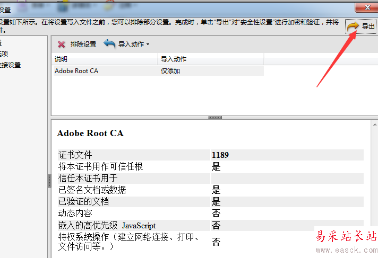Click the 导入动作 column header
This screenshot has width=378, height=258.
coord(210,59)
